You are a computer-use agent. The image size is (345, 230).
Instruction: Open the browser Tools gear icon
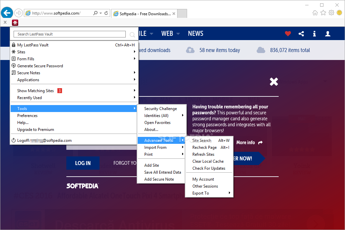[331, 13]
